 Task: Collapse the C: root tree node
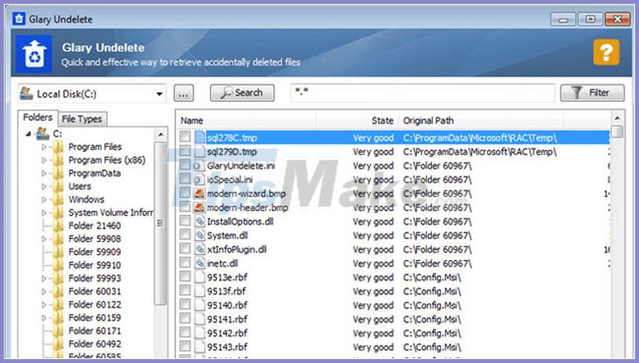pyautogui.click(x=28, y=134)
